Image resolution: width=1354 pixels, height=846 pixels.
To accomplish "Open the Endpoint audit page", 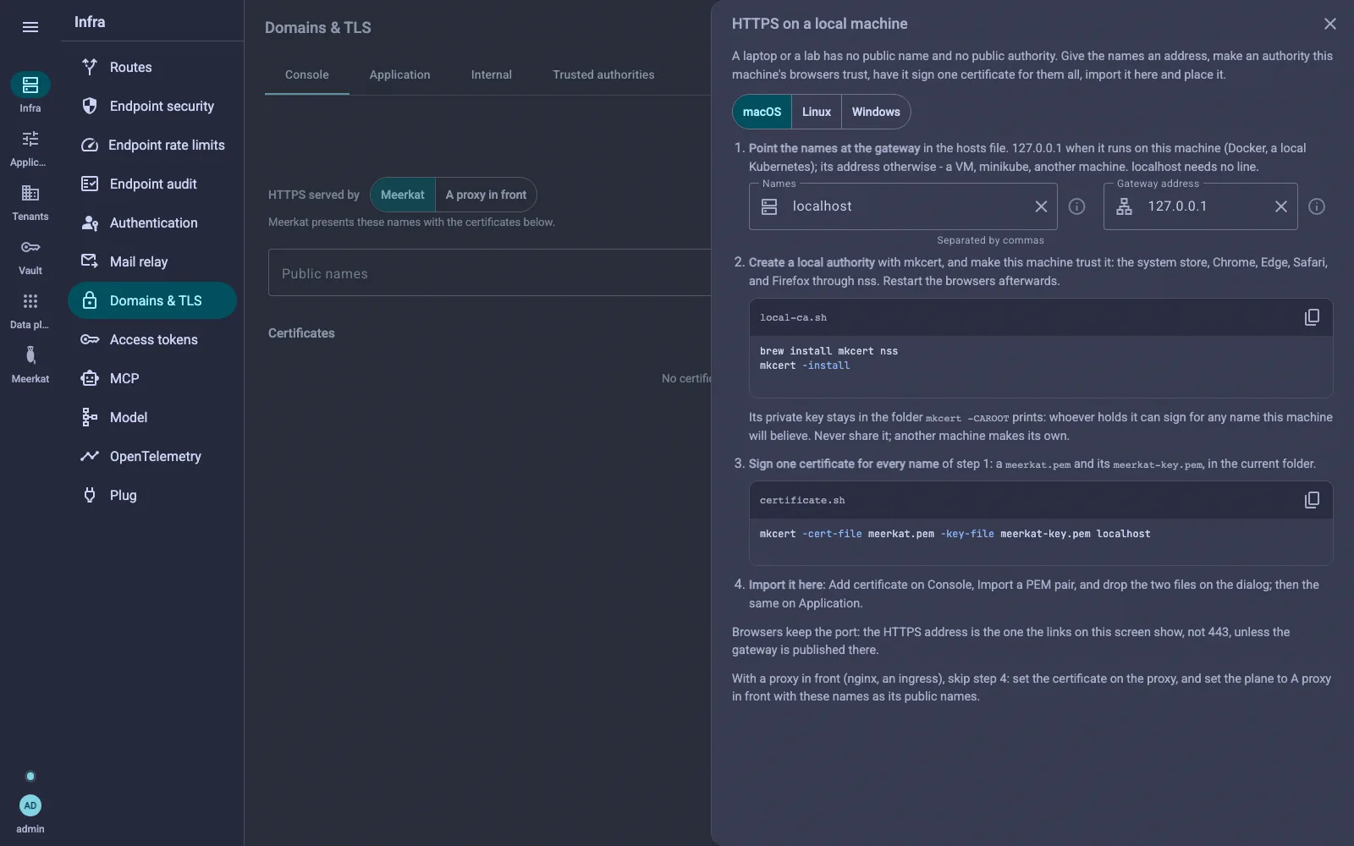I will [152, 184].
